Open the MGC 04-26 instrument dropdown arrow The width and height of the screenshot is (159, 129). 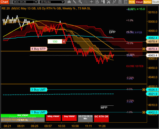[36, 2]
